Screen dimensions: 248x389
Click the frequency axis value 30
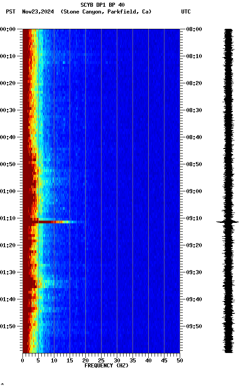pos(117,361)
